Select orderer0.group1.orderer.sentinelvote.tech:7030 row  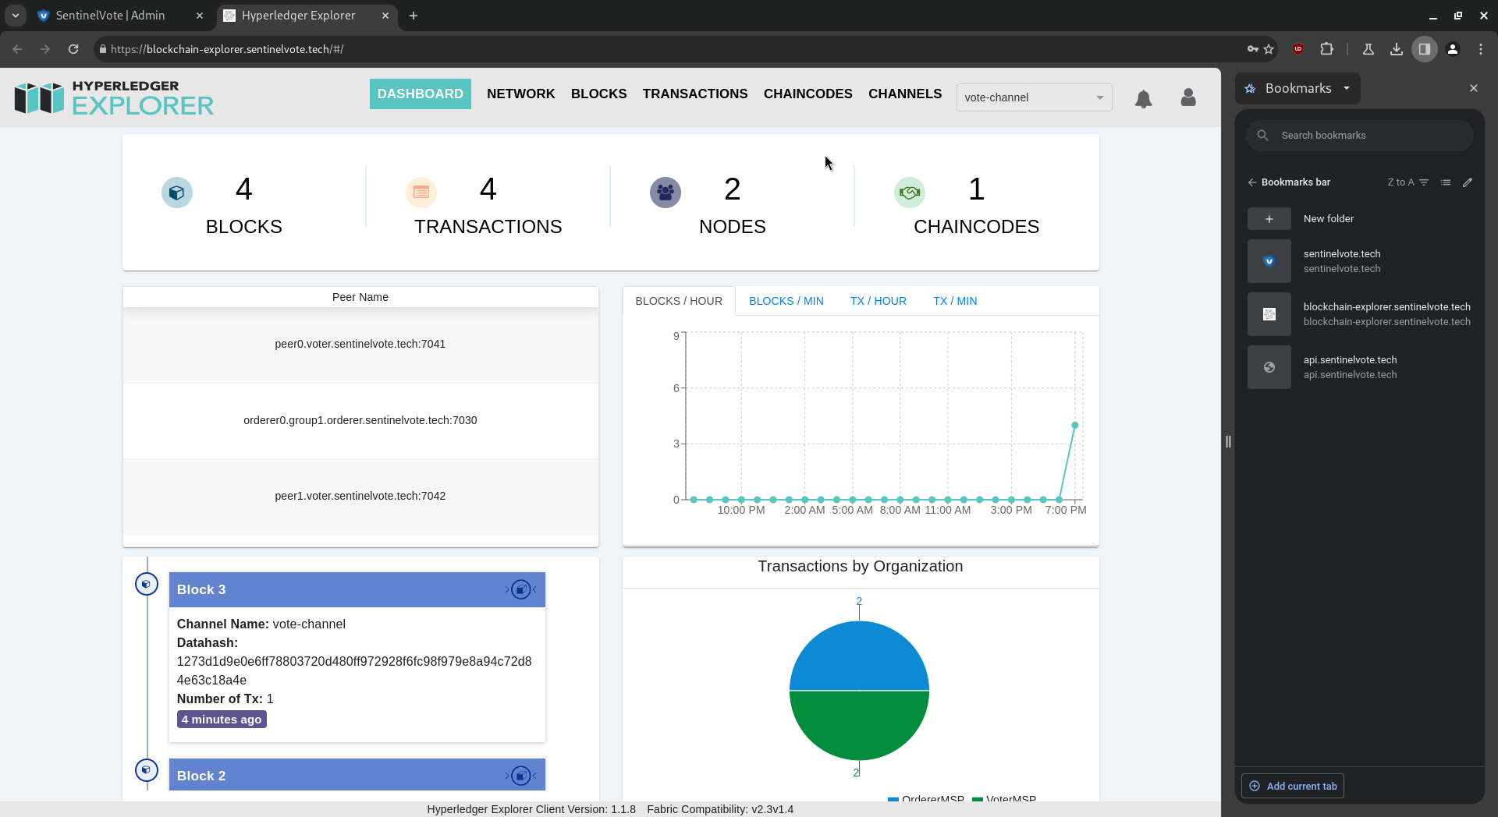tap(360, 420)
